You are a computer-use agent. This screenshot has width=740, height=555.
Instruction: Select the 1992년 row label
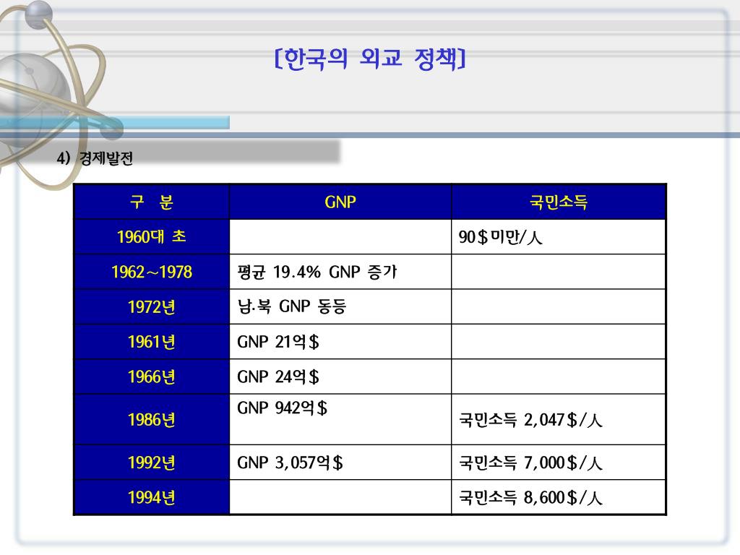click(x=152, y=462)
